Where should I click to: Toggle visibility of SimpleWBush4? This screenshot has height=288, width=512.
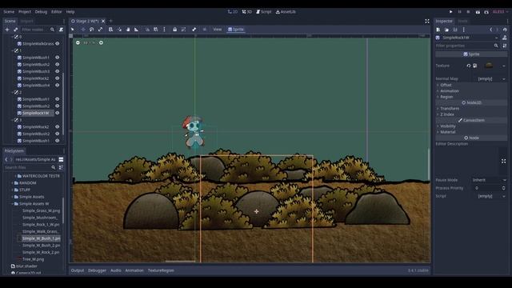[58, 86]
